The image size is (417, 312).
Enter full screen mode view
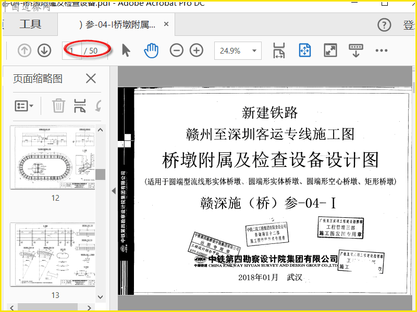tap(330, 50)
